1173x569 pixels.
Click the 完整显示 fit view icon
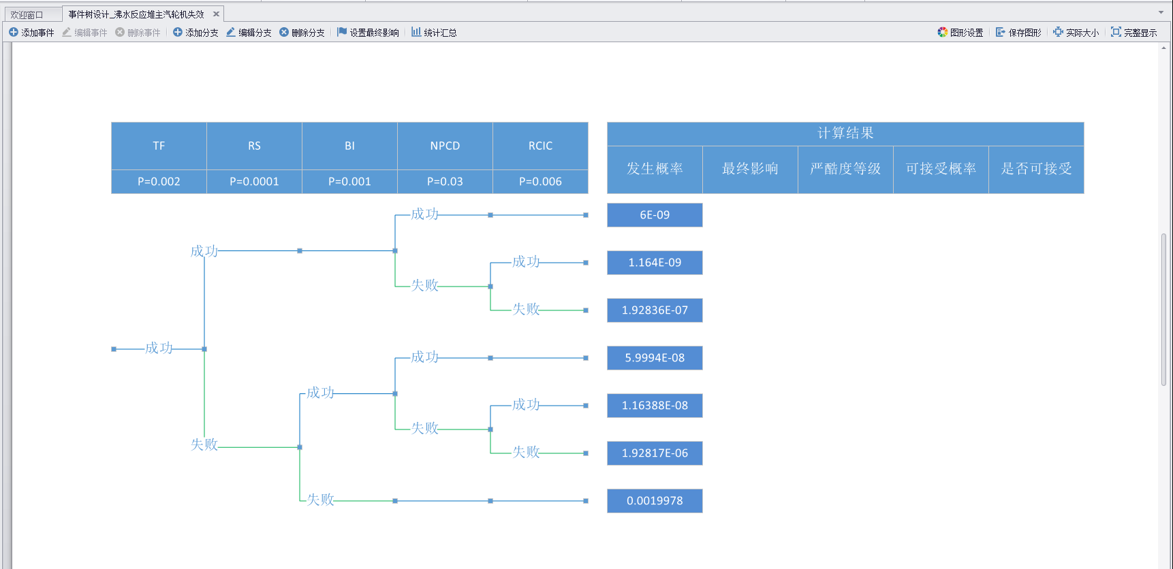click(x=1116, y=32)
